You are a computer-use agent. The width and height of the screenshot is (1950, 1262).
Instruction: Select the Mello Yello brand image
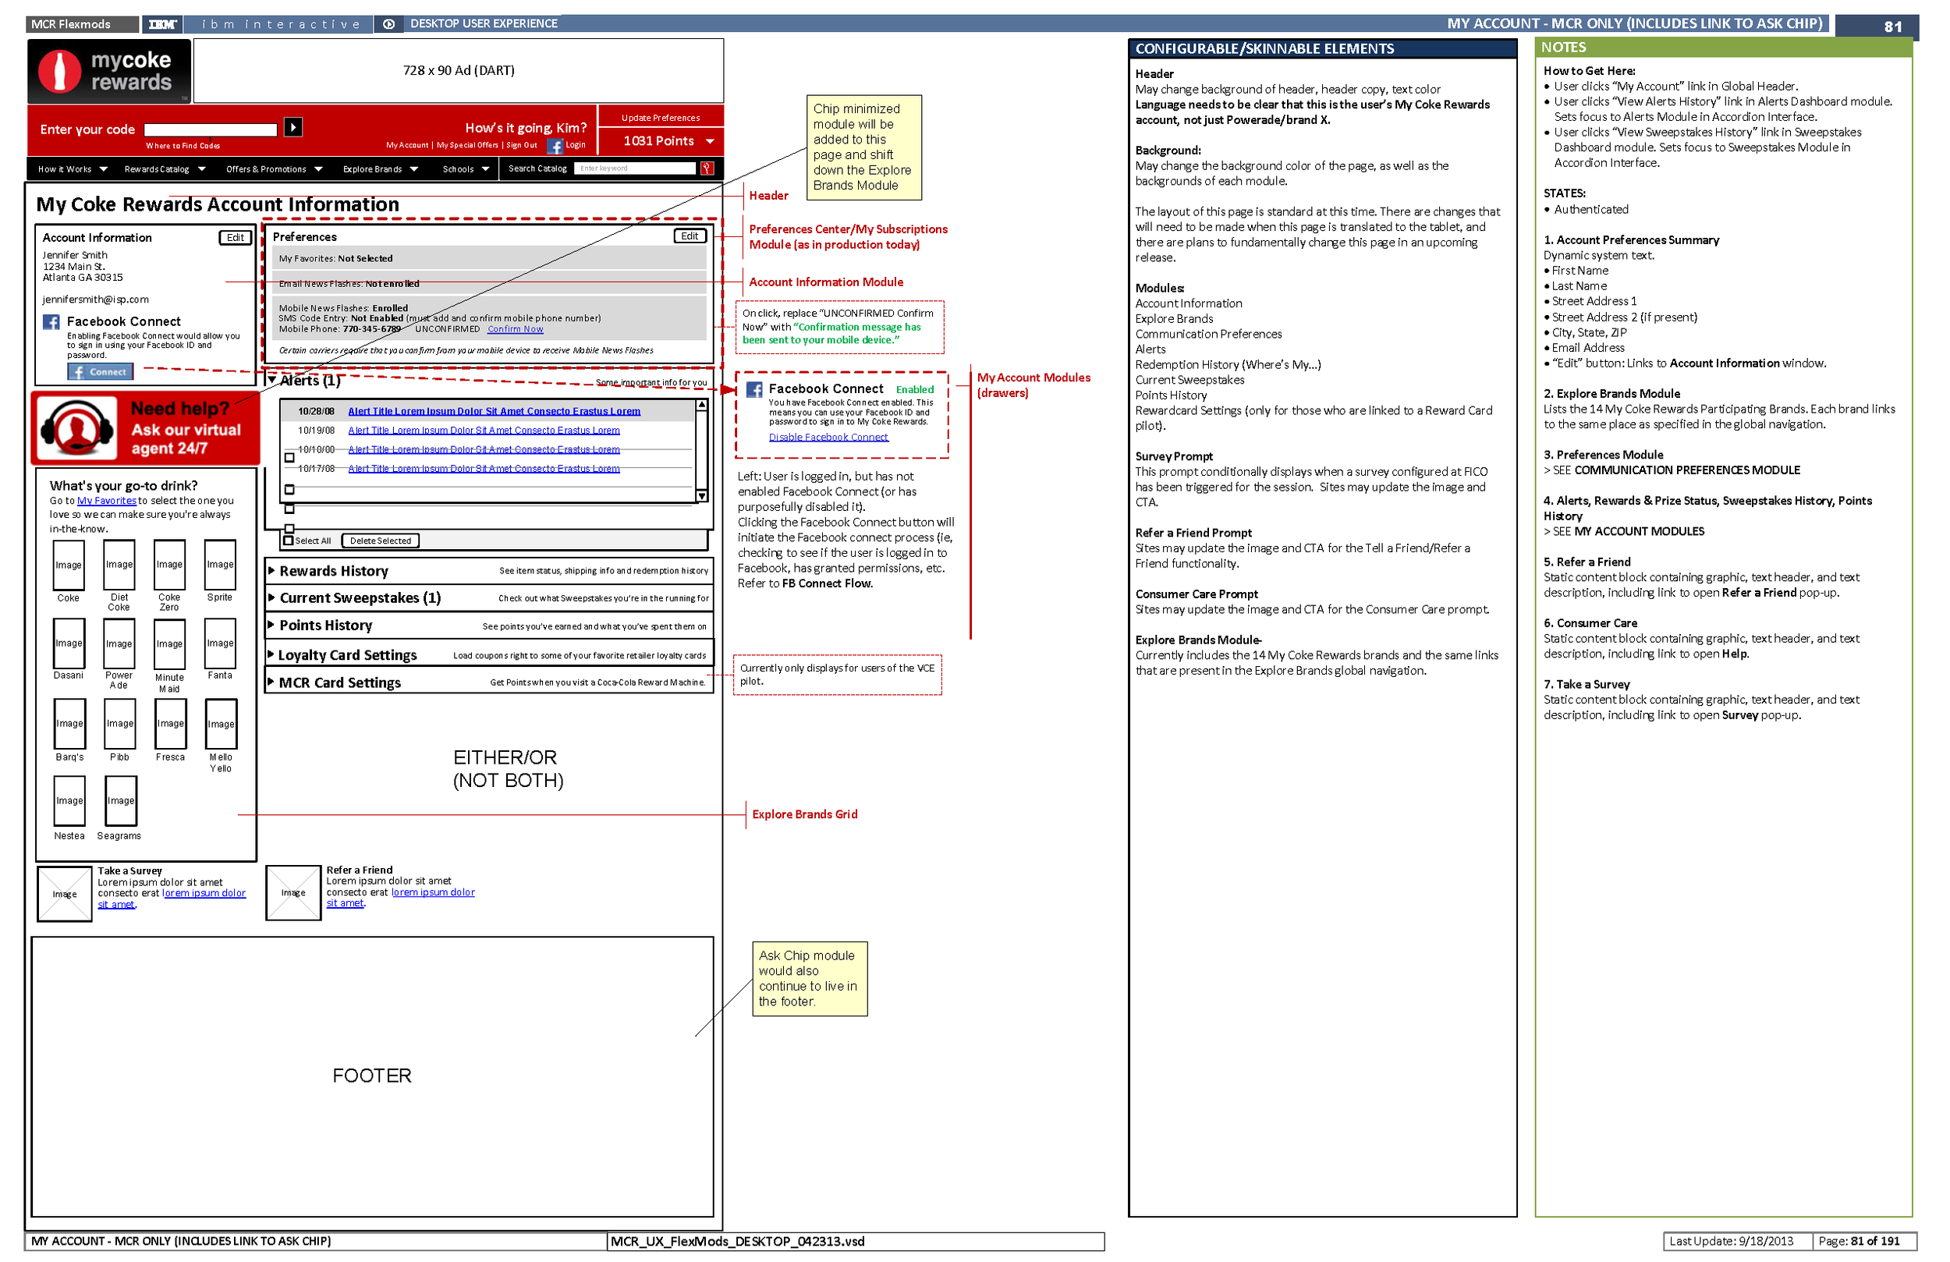coord(221,724)
